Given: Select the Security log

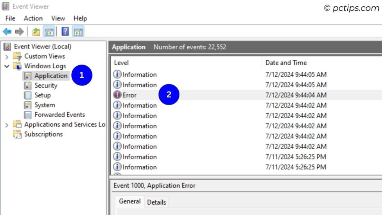Looking at the screenshot, I should 46,85.
